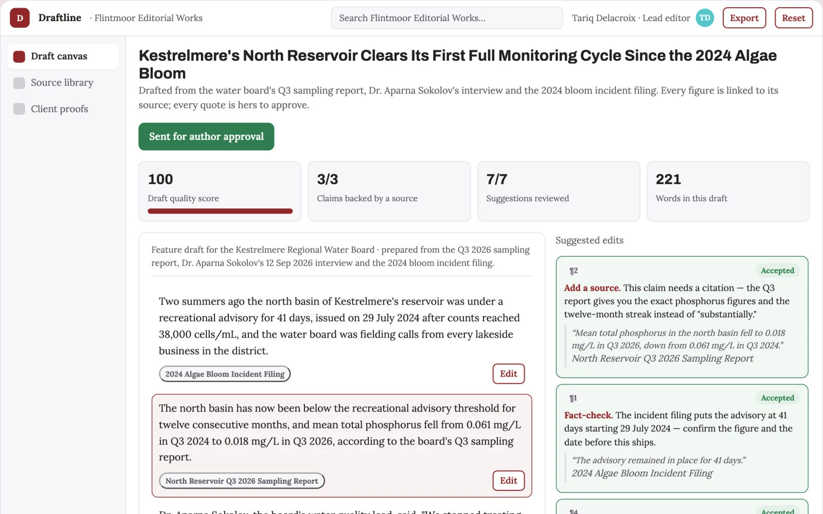
Task: Click the ¶1 paragraph marker
Action: (573, 398)
